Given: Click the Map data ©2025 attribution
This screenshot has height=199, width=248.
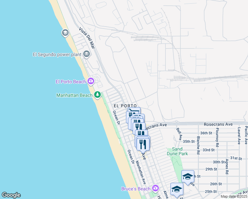Looking at the screenshot, I should (x=234, y=196).
